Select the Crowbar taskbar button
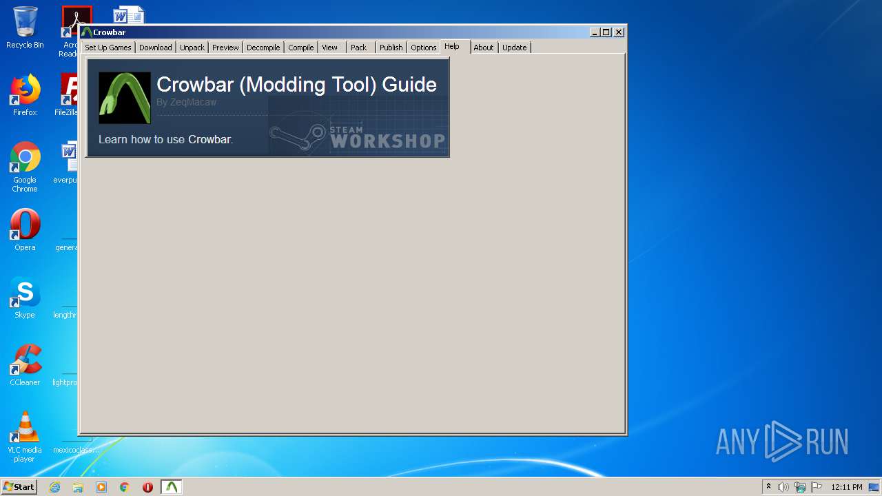Image resolution: width=882 pixels, height=496 pixels. (x=172, y=487)
